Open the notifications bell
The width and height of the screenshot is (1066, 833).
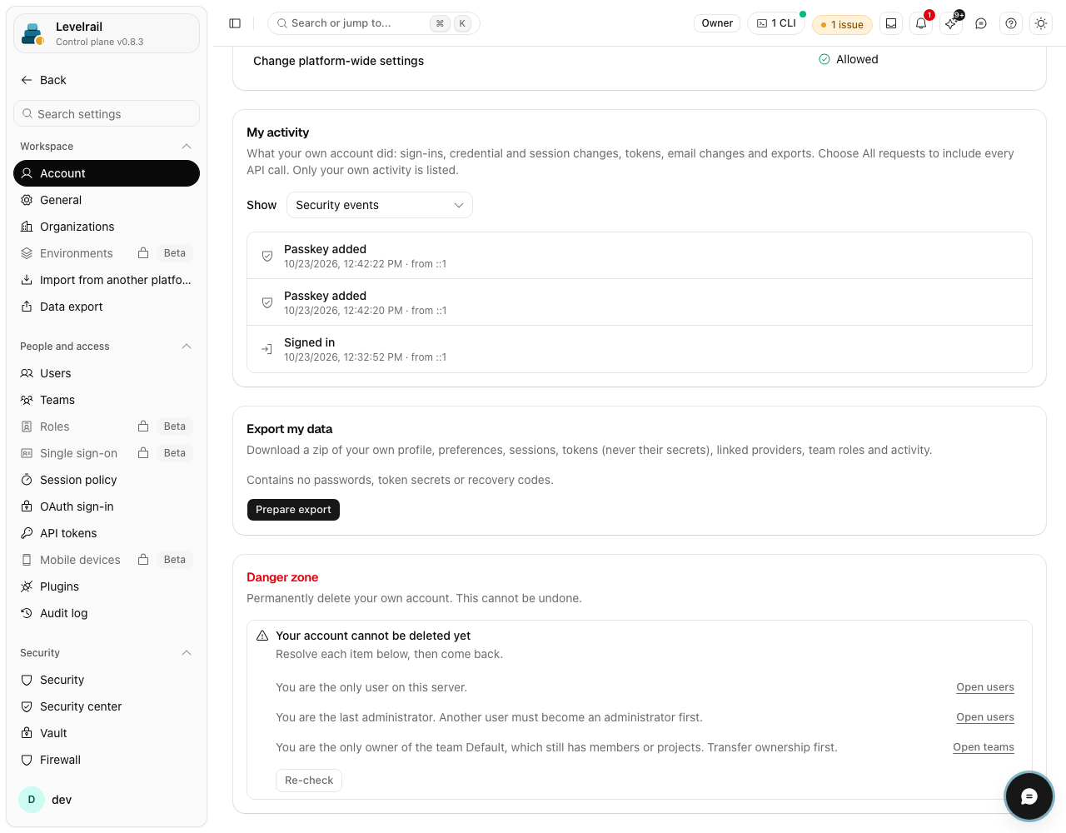pos(921,23)
